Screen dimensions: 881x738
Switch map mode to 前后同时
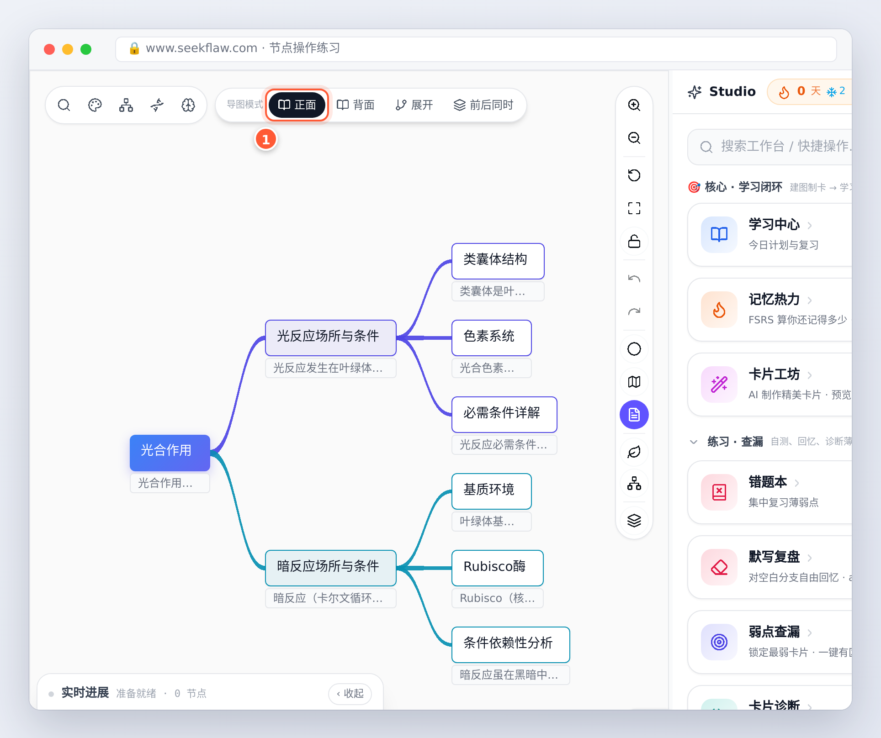click(483, 105)
